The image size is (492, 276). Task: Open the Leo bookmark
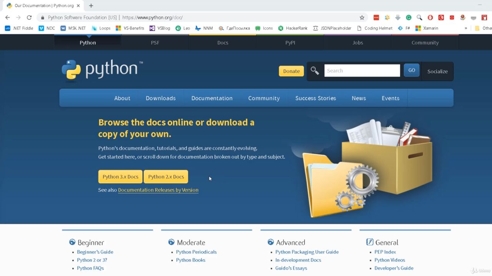(x=183, y=28)
